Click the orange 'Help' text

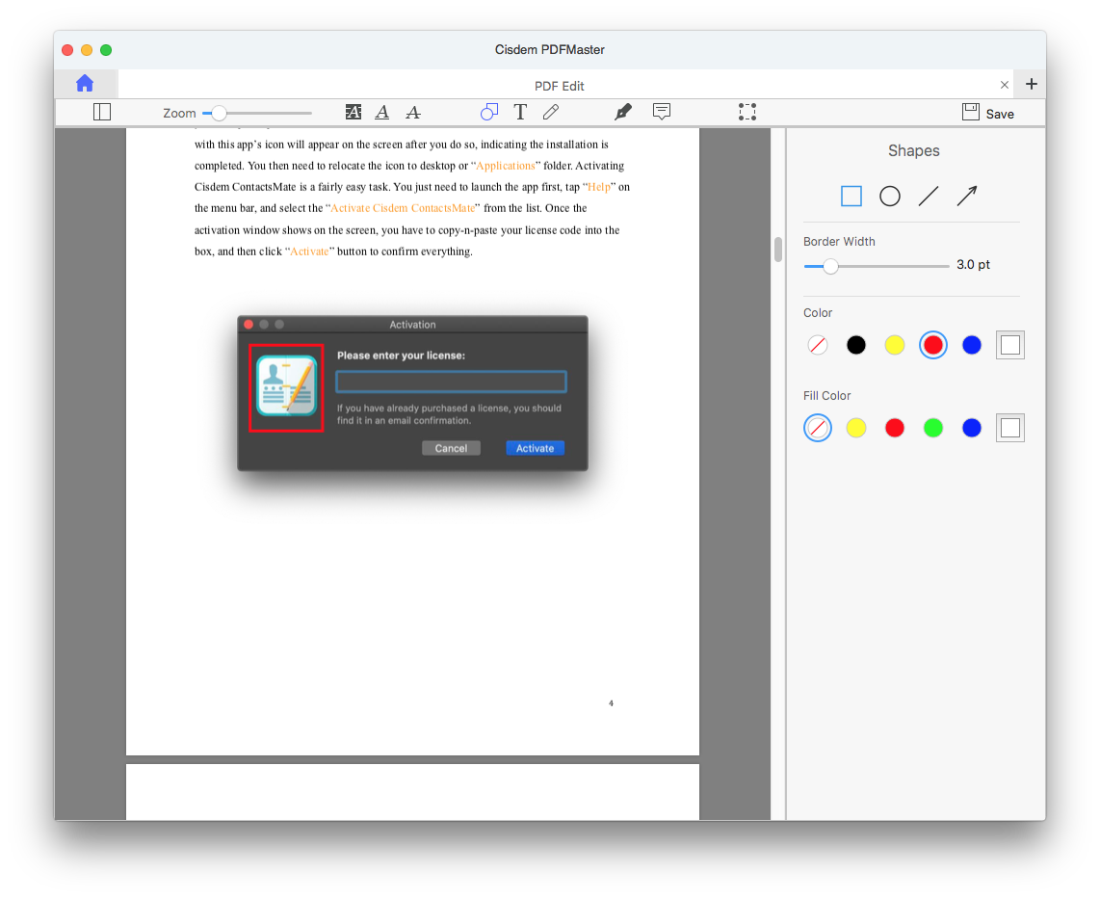pos(598,187)
